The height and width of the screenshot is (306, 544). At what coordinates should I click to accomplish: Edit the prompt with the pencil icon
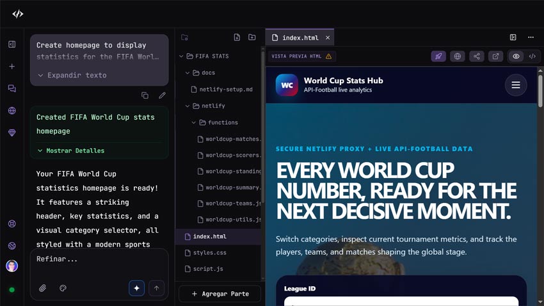[162, 95]
